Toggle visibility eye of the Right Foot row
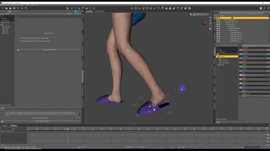 [x=217, y=26]
